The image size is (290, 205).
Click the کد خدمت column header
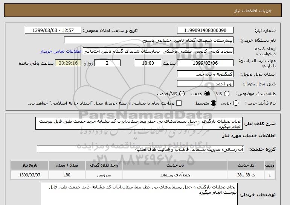(x=246, y=165)
